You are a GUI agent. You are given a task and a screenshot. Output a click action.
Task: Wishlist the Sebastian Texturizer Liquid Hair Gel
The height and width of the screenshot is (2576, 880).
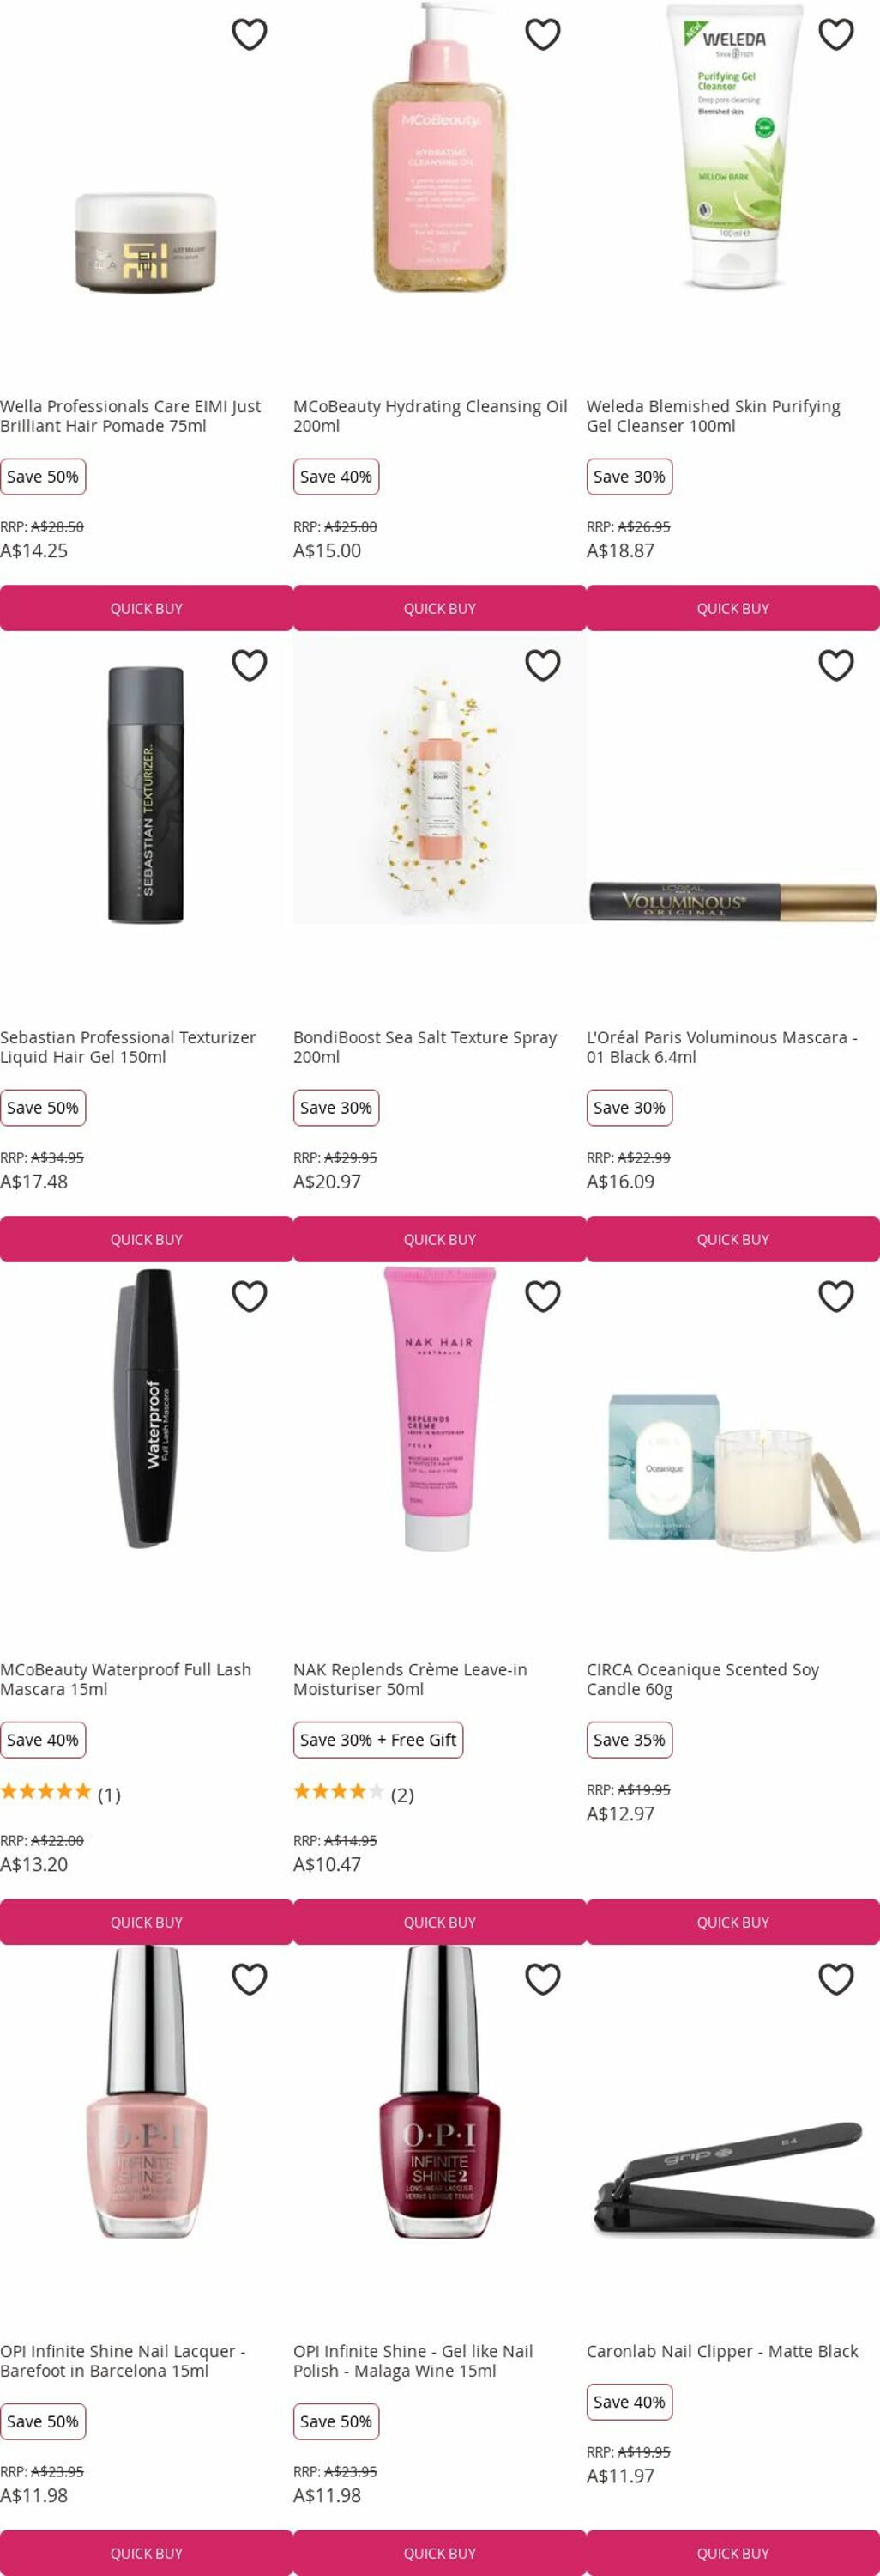click(x=249, y=666)
